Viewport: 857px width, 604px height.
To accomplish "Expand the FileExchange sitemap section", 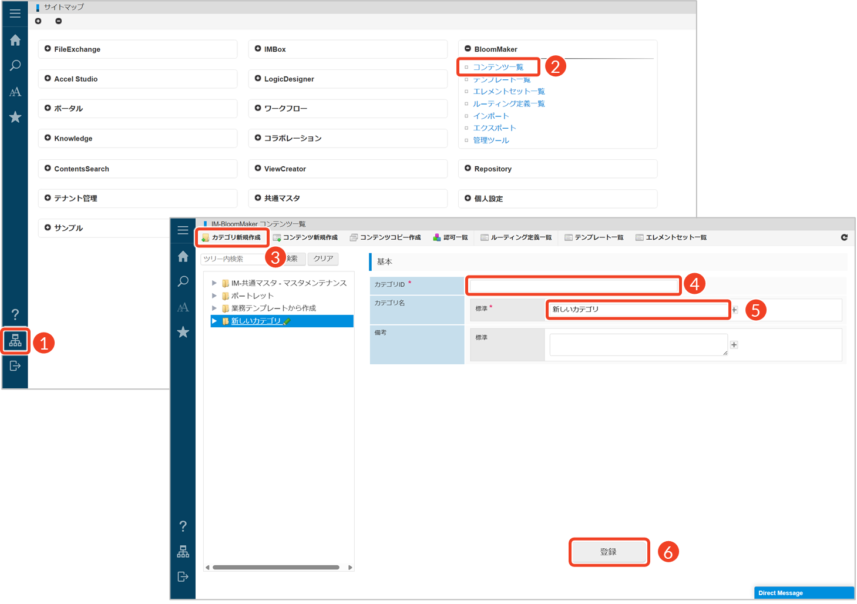I will coord(48,49).
